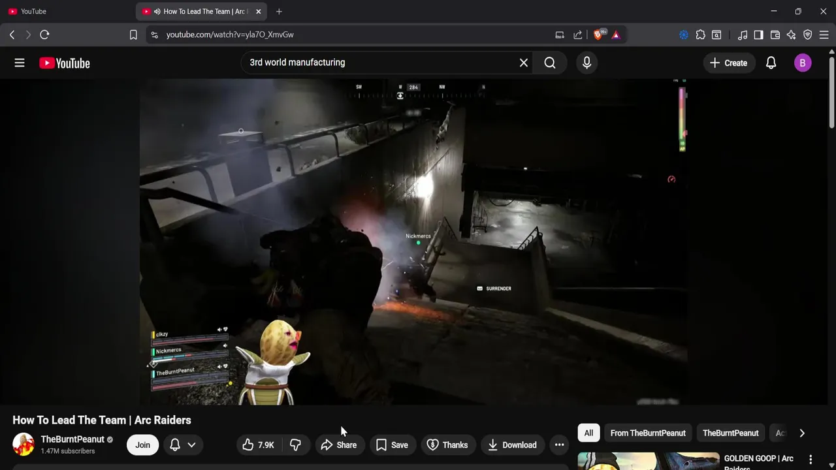Install app / cast icon in address bar
The height and width of the screenshot is (470, 836).
pos(560,35)
